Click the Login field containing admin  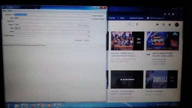click(52, 18)
